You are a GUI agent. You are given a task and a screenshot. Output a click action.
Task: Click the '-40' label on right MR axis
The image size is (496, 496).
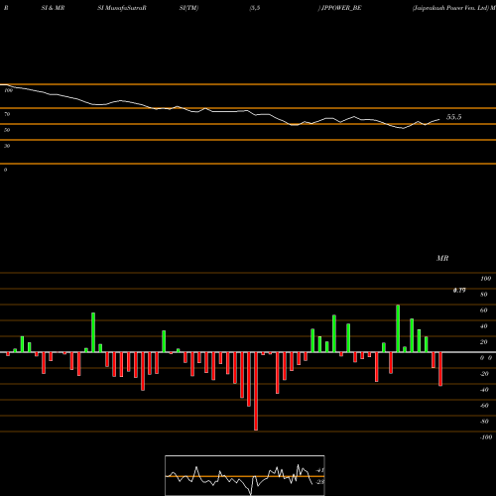(484, 390)
